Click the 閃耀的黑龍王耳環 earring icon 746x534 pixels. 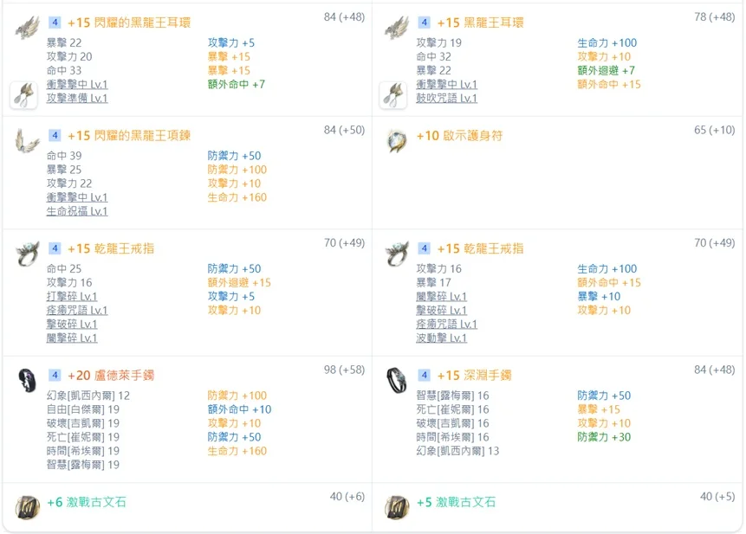tap(27, 27)
